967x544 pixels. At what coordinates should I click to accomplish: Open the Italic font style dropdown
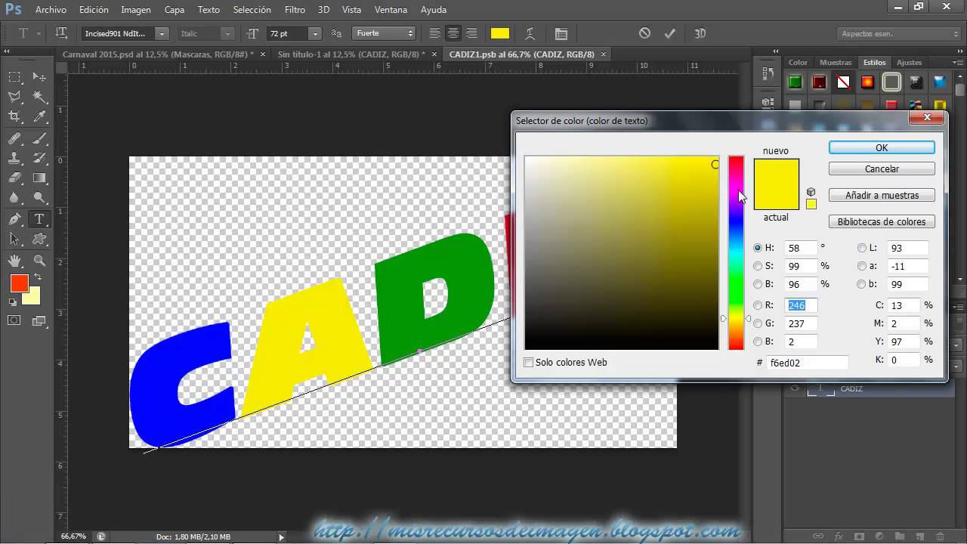tap(227, 33)
